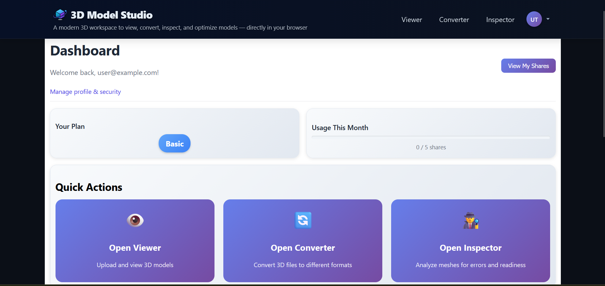Viewport: 605px width, 286px height.
Task: Click the page's vertical scrollbar
Action: click(x=604, y=74)
